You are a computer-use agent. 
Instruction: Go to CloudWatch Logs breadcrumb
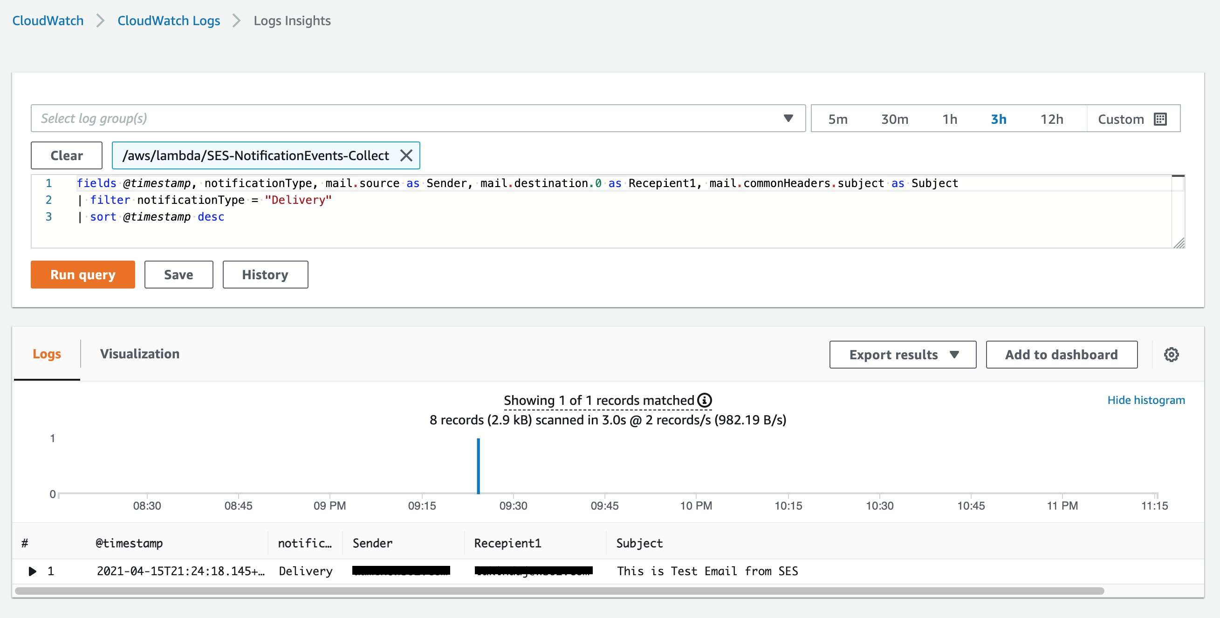[x=169, y=21]
